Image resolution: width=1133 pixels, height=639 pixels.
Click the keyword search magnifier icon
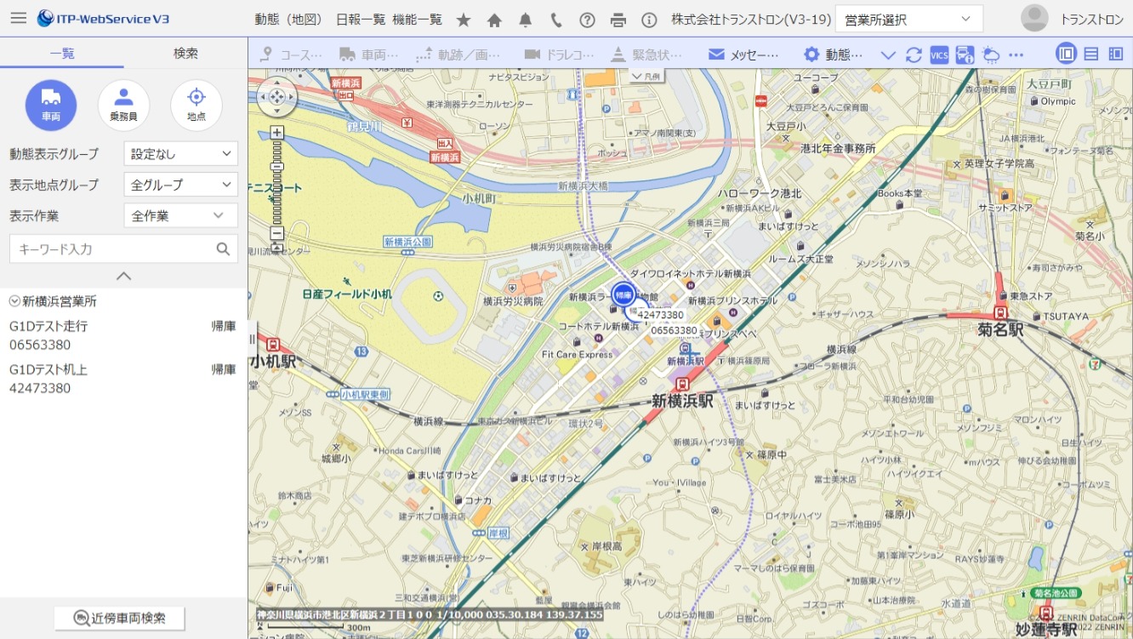point(223,249)
